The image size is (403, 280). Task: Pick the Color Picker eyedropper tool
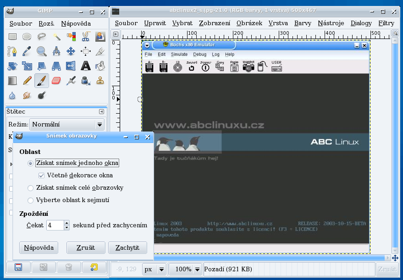pyautogui.click(x=27, y=51)
